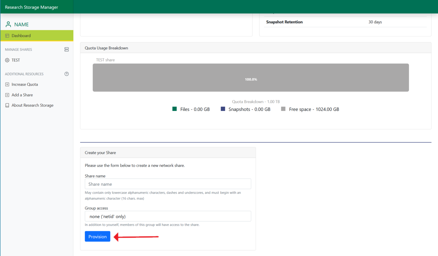This screenshot has width=438, height=256.
Task: Click the Research Storage Manager header banner
Action: click(x=31, y=7)
